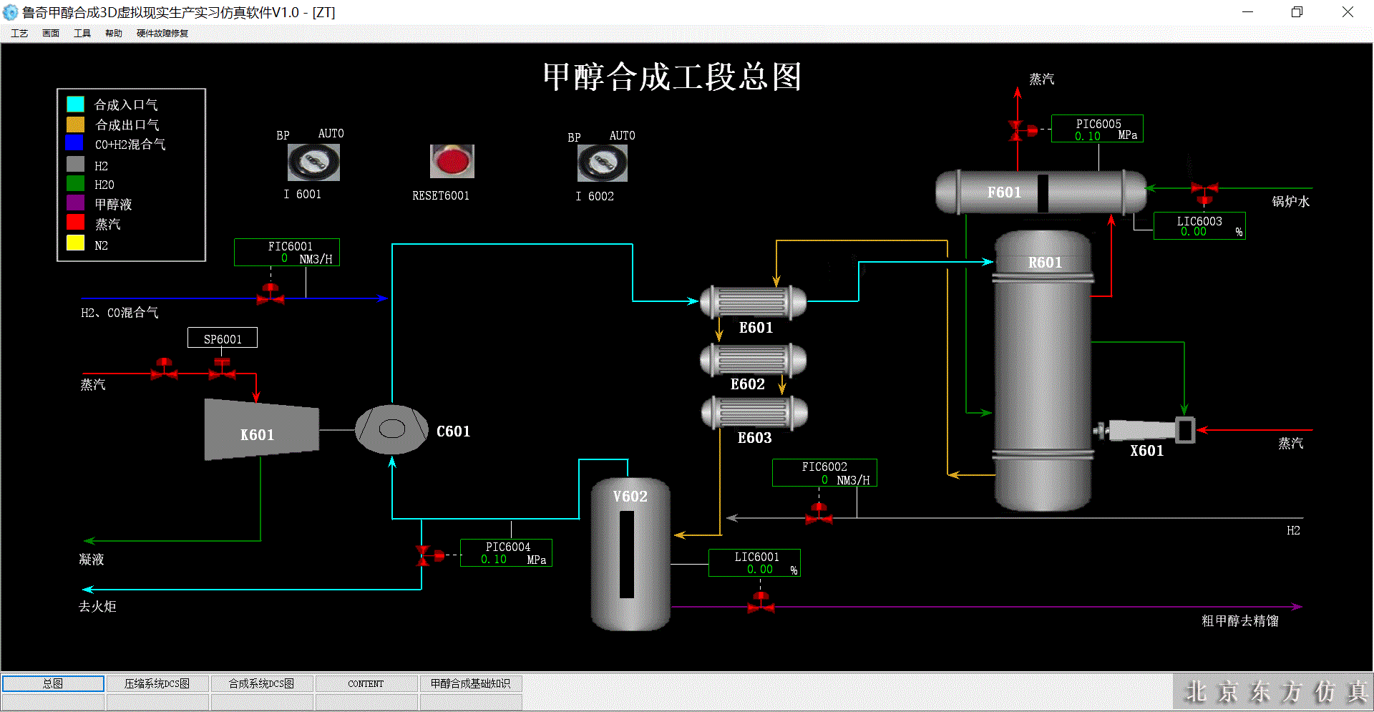
Task: Click the FIC6001 flow control valve
Action: (x=271, y=294)
